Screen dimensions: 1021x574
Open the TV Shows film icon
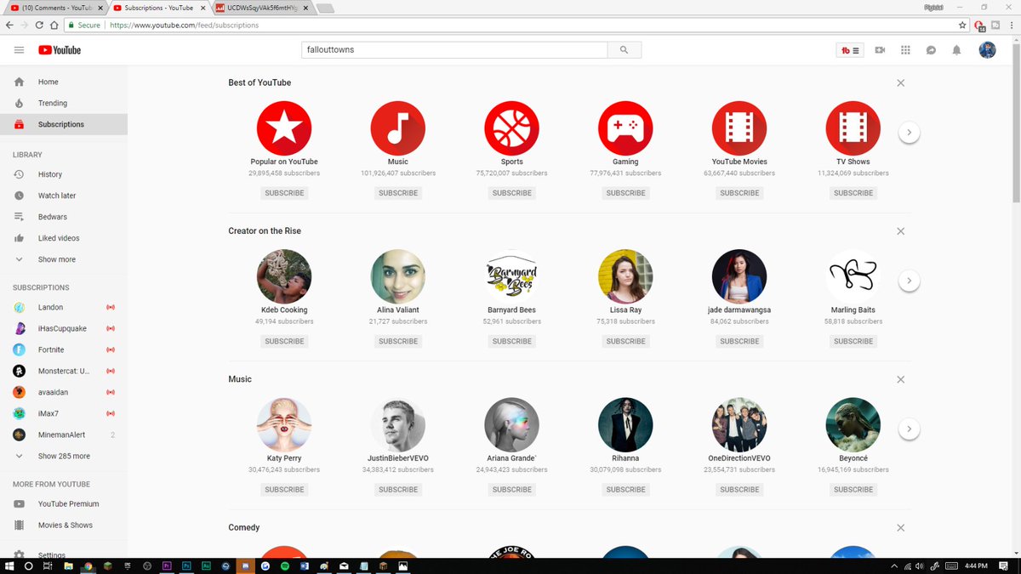[x=853, y=128]
